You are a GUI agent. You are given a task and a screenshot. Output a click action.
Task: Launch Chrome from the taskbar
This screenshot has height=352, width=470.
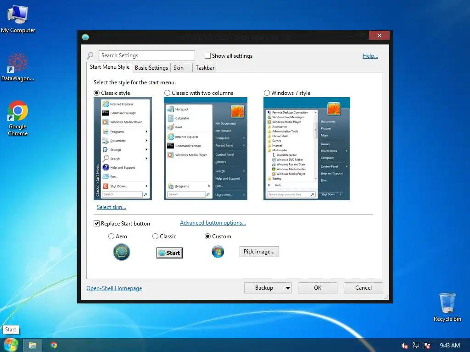[54, 346]
